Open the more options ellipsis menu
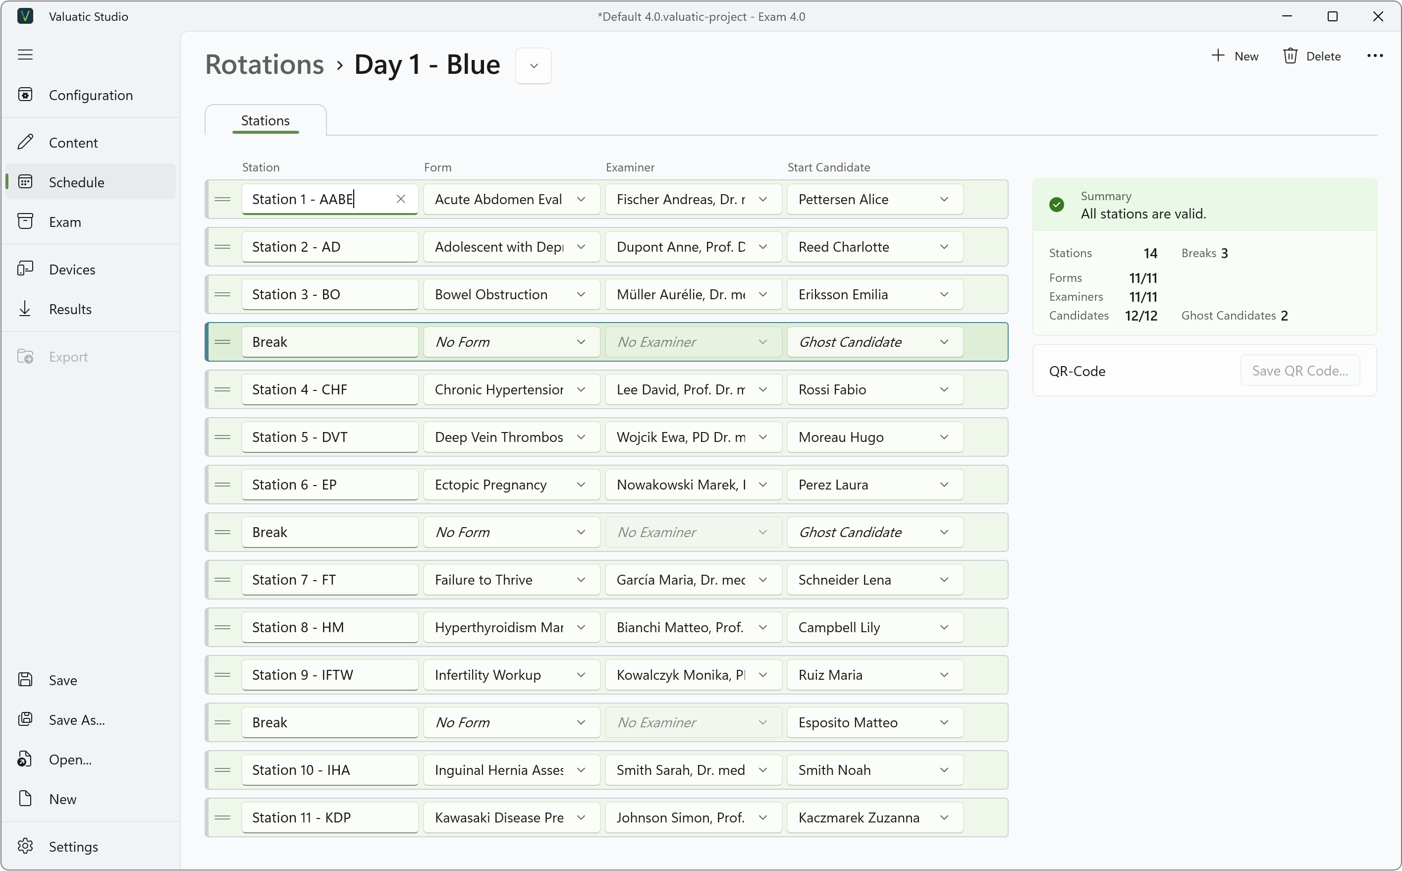This screenshot has width=1402, height=871. tap(1374, 56)
